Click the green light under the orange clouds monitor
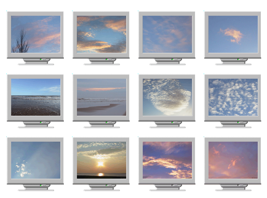The height and width of the screenshot is (198, 267). click(107, 59)
